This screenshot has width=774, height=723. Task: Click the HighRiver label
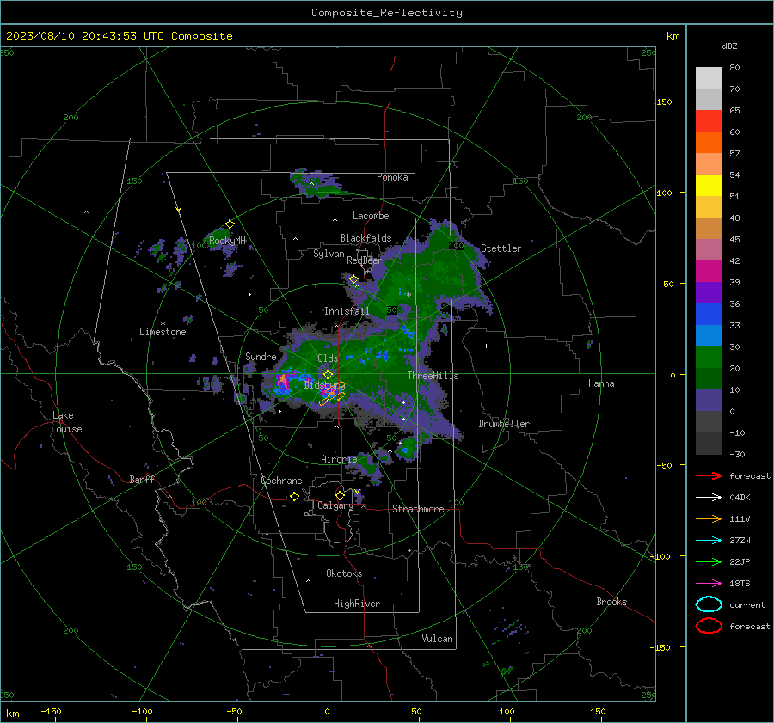(x=357, y=604)
